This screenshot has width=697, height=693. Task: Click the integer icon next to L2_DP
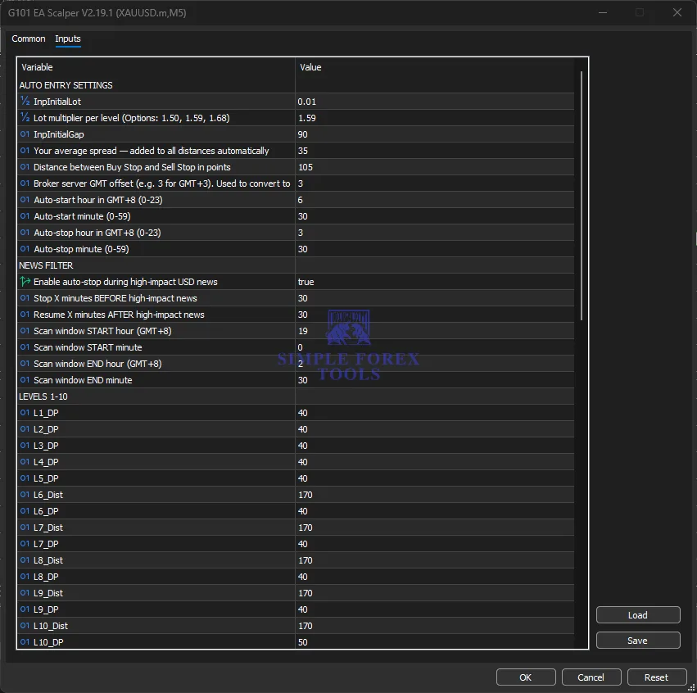pos(25,429)
